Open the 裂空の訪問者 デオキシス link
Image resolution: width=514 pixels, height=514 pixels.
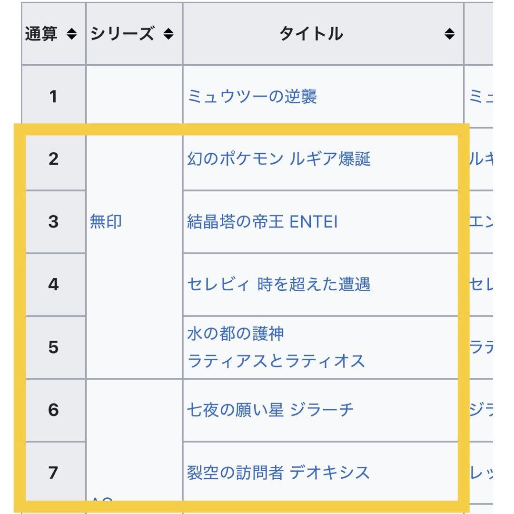click(x=278, y=473)
